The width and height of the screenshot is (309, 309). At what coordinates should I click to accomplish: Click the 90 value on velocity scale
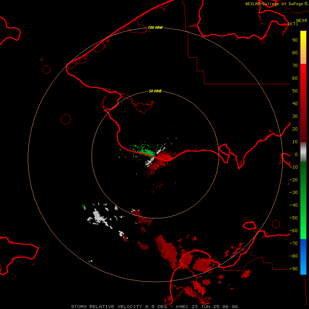295,40
